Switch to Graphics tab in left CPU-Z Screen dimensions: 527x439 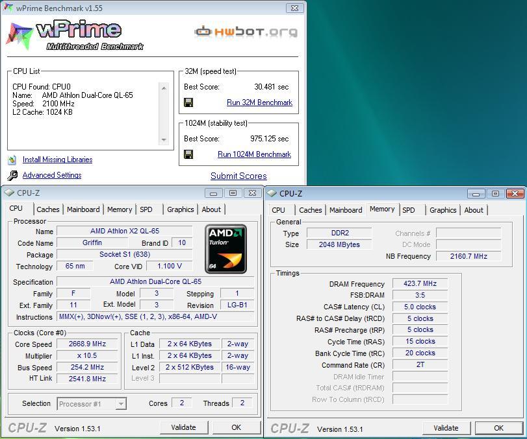coord(181,209)
